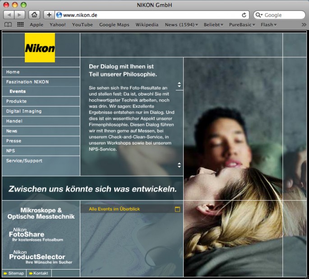Click the Google search magnifier icon
Image resolution: width=309 pixels, height=279 pixels.
pyautogui.click(x=259, y=15)
